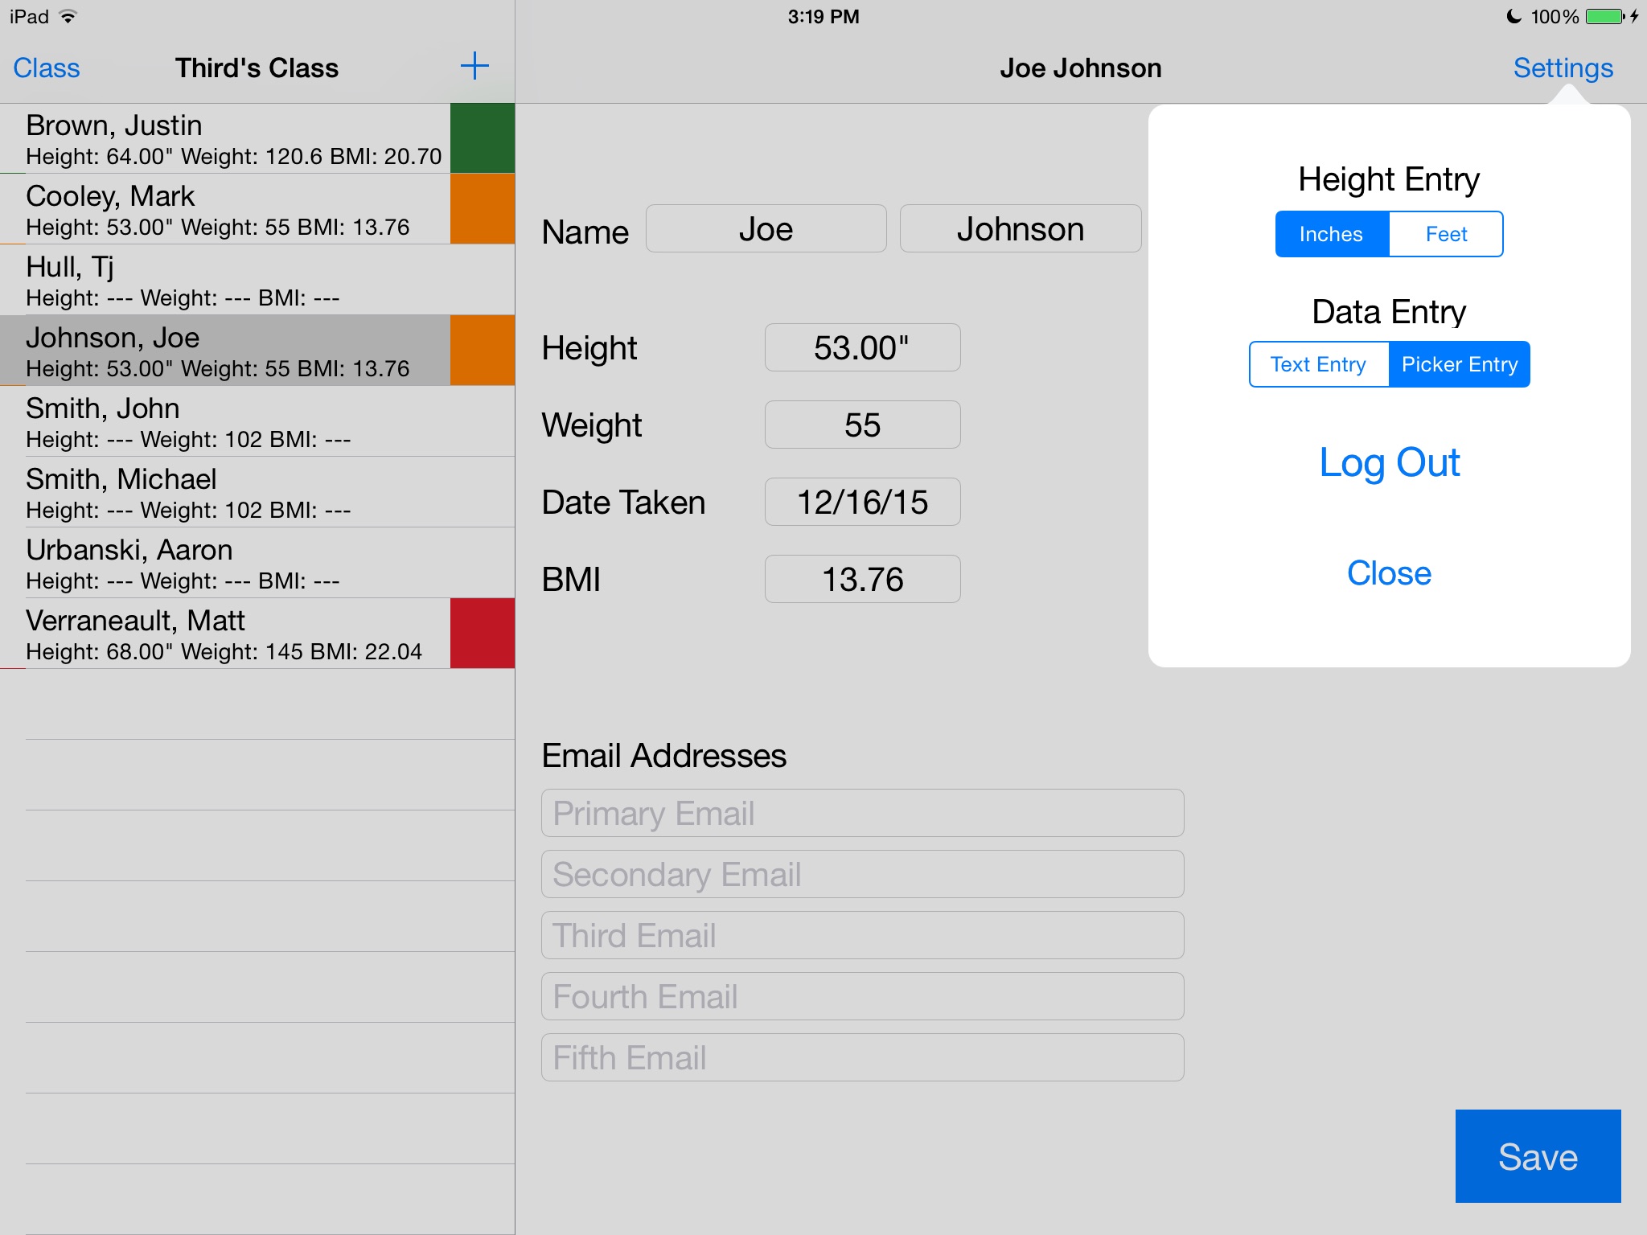The image size is (1647, 1235).
Task: Open the Settings menu
Action: pyautogui.click(x=1563, y=68)
